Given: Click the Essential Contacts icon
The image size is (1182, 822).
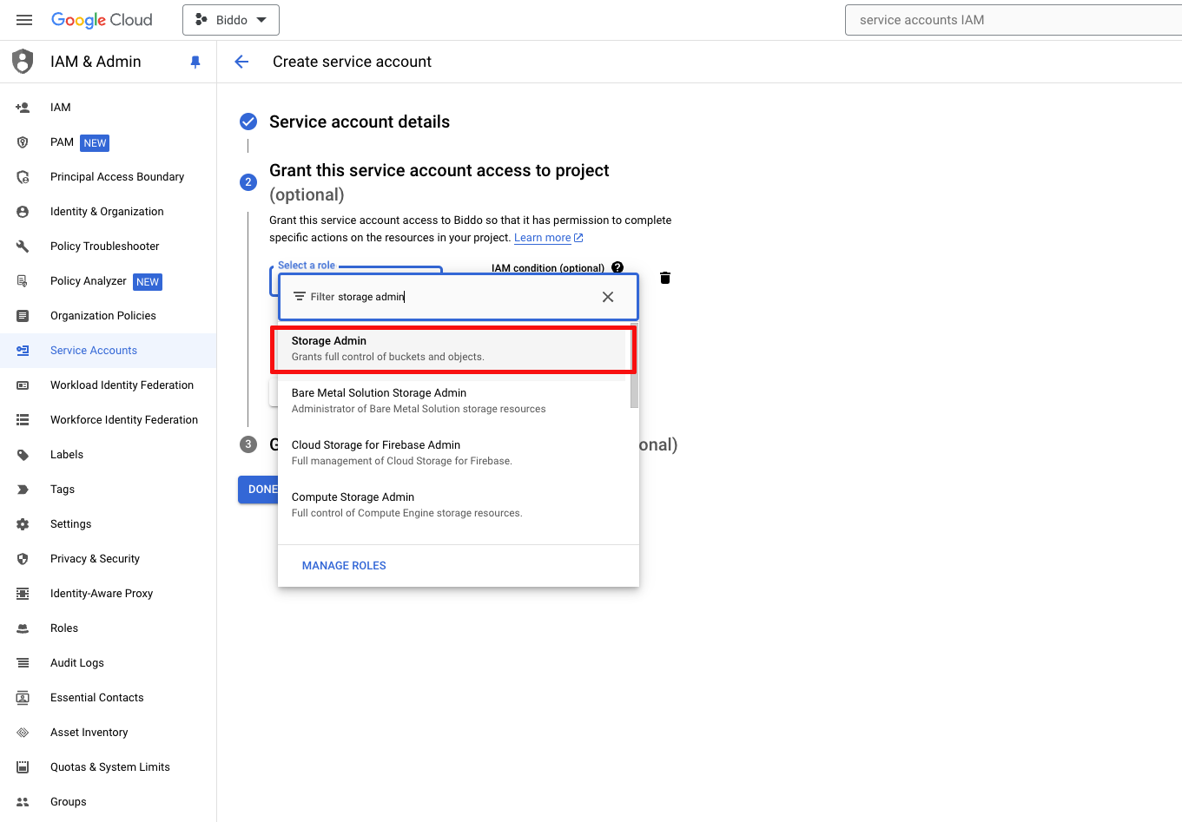Looking at the screenshot, I should [x=23, y=698].
